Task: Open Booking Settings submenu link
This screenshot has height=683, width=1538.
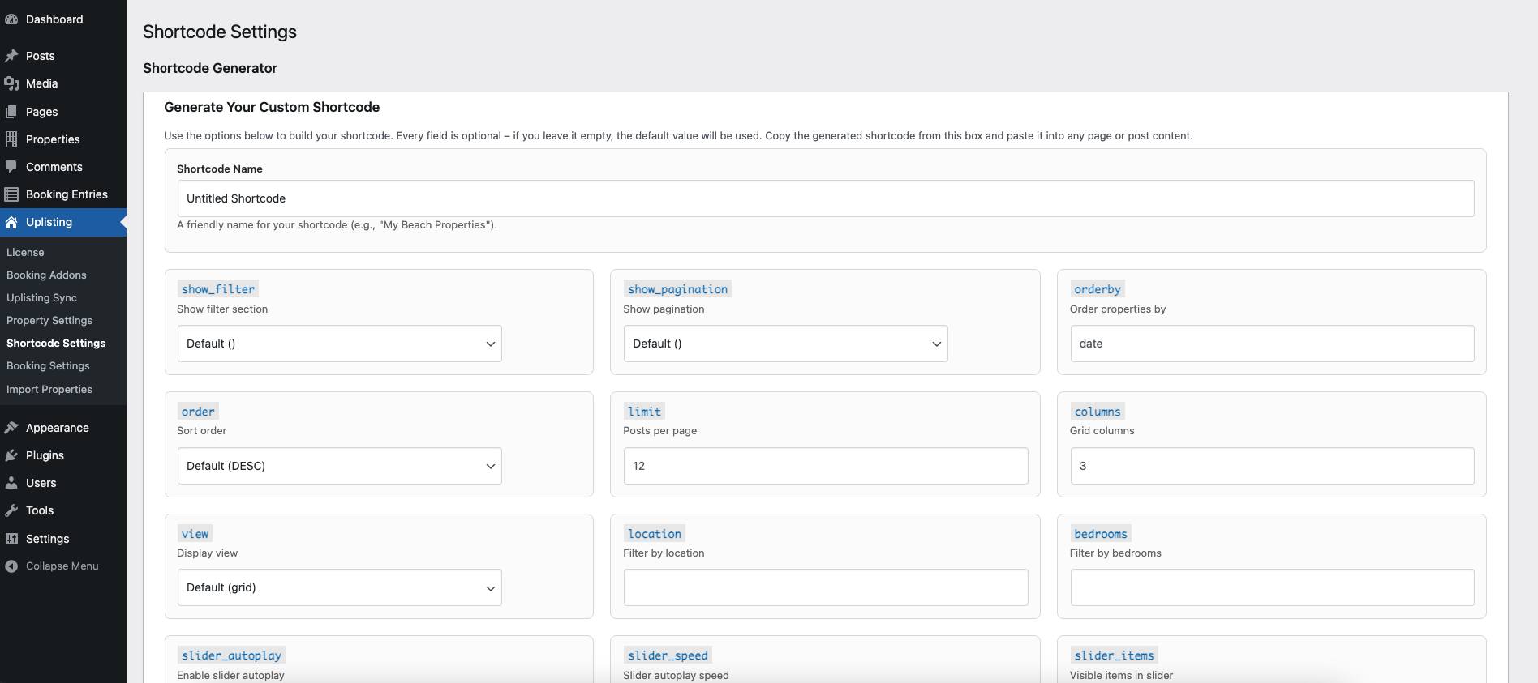Action: 48,366
